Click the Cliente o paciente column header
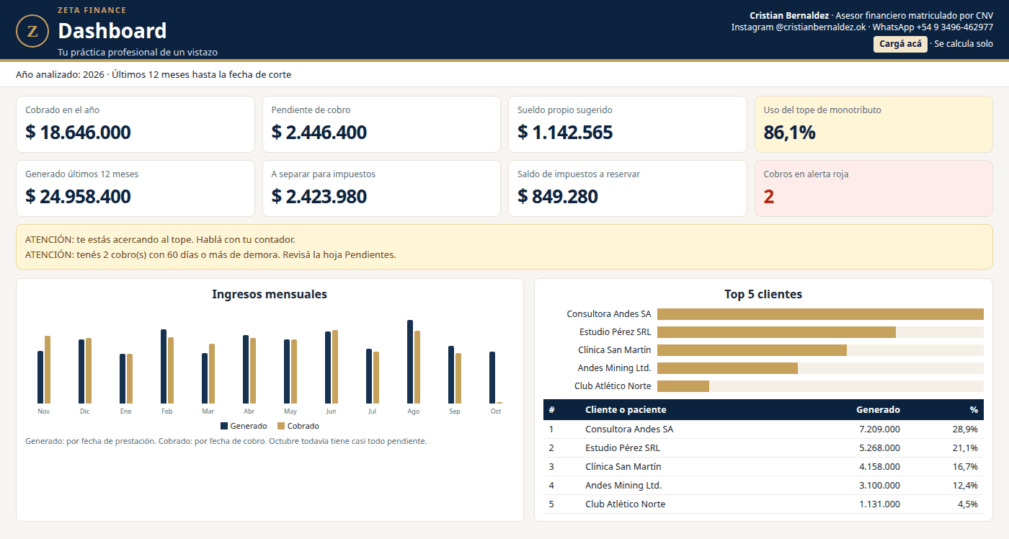 pos(626,410)
